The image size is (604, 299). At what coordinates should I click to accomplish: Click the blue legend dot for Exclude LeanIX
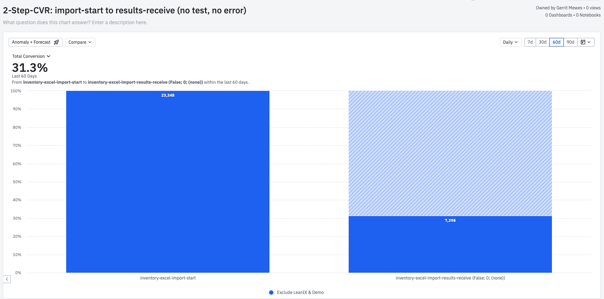tap(271, 293)
